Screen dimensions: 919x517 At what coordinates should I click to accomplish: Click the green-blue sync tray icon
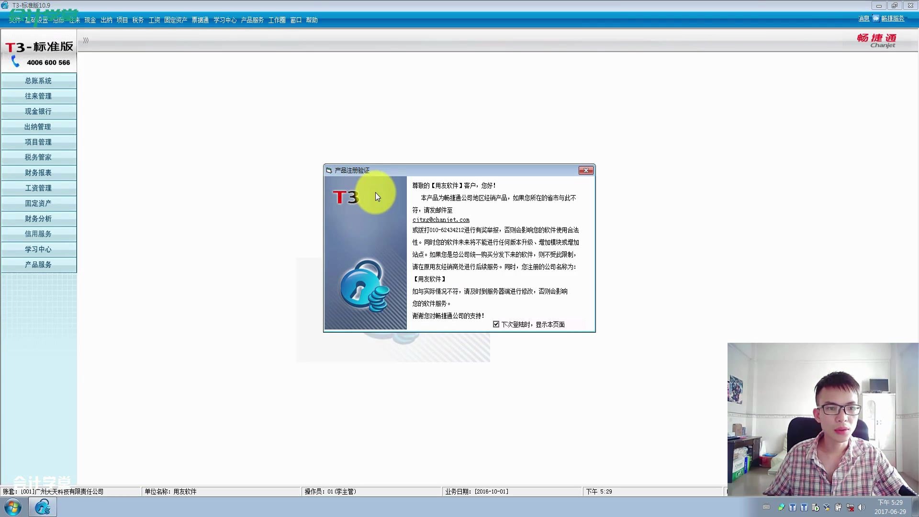click(781, 507)
